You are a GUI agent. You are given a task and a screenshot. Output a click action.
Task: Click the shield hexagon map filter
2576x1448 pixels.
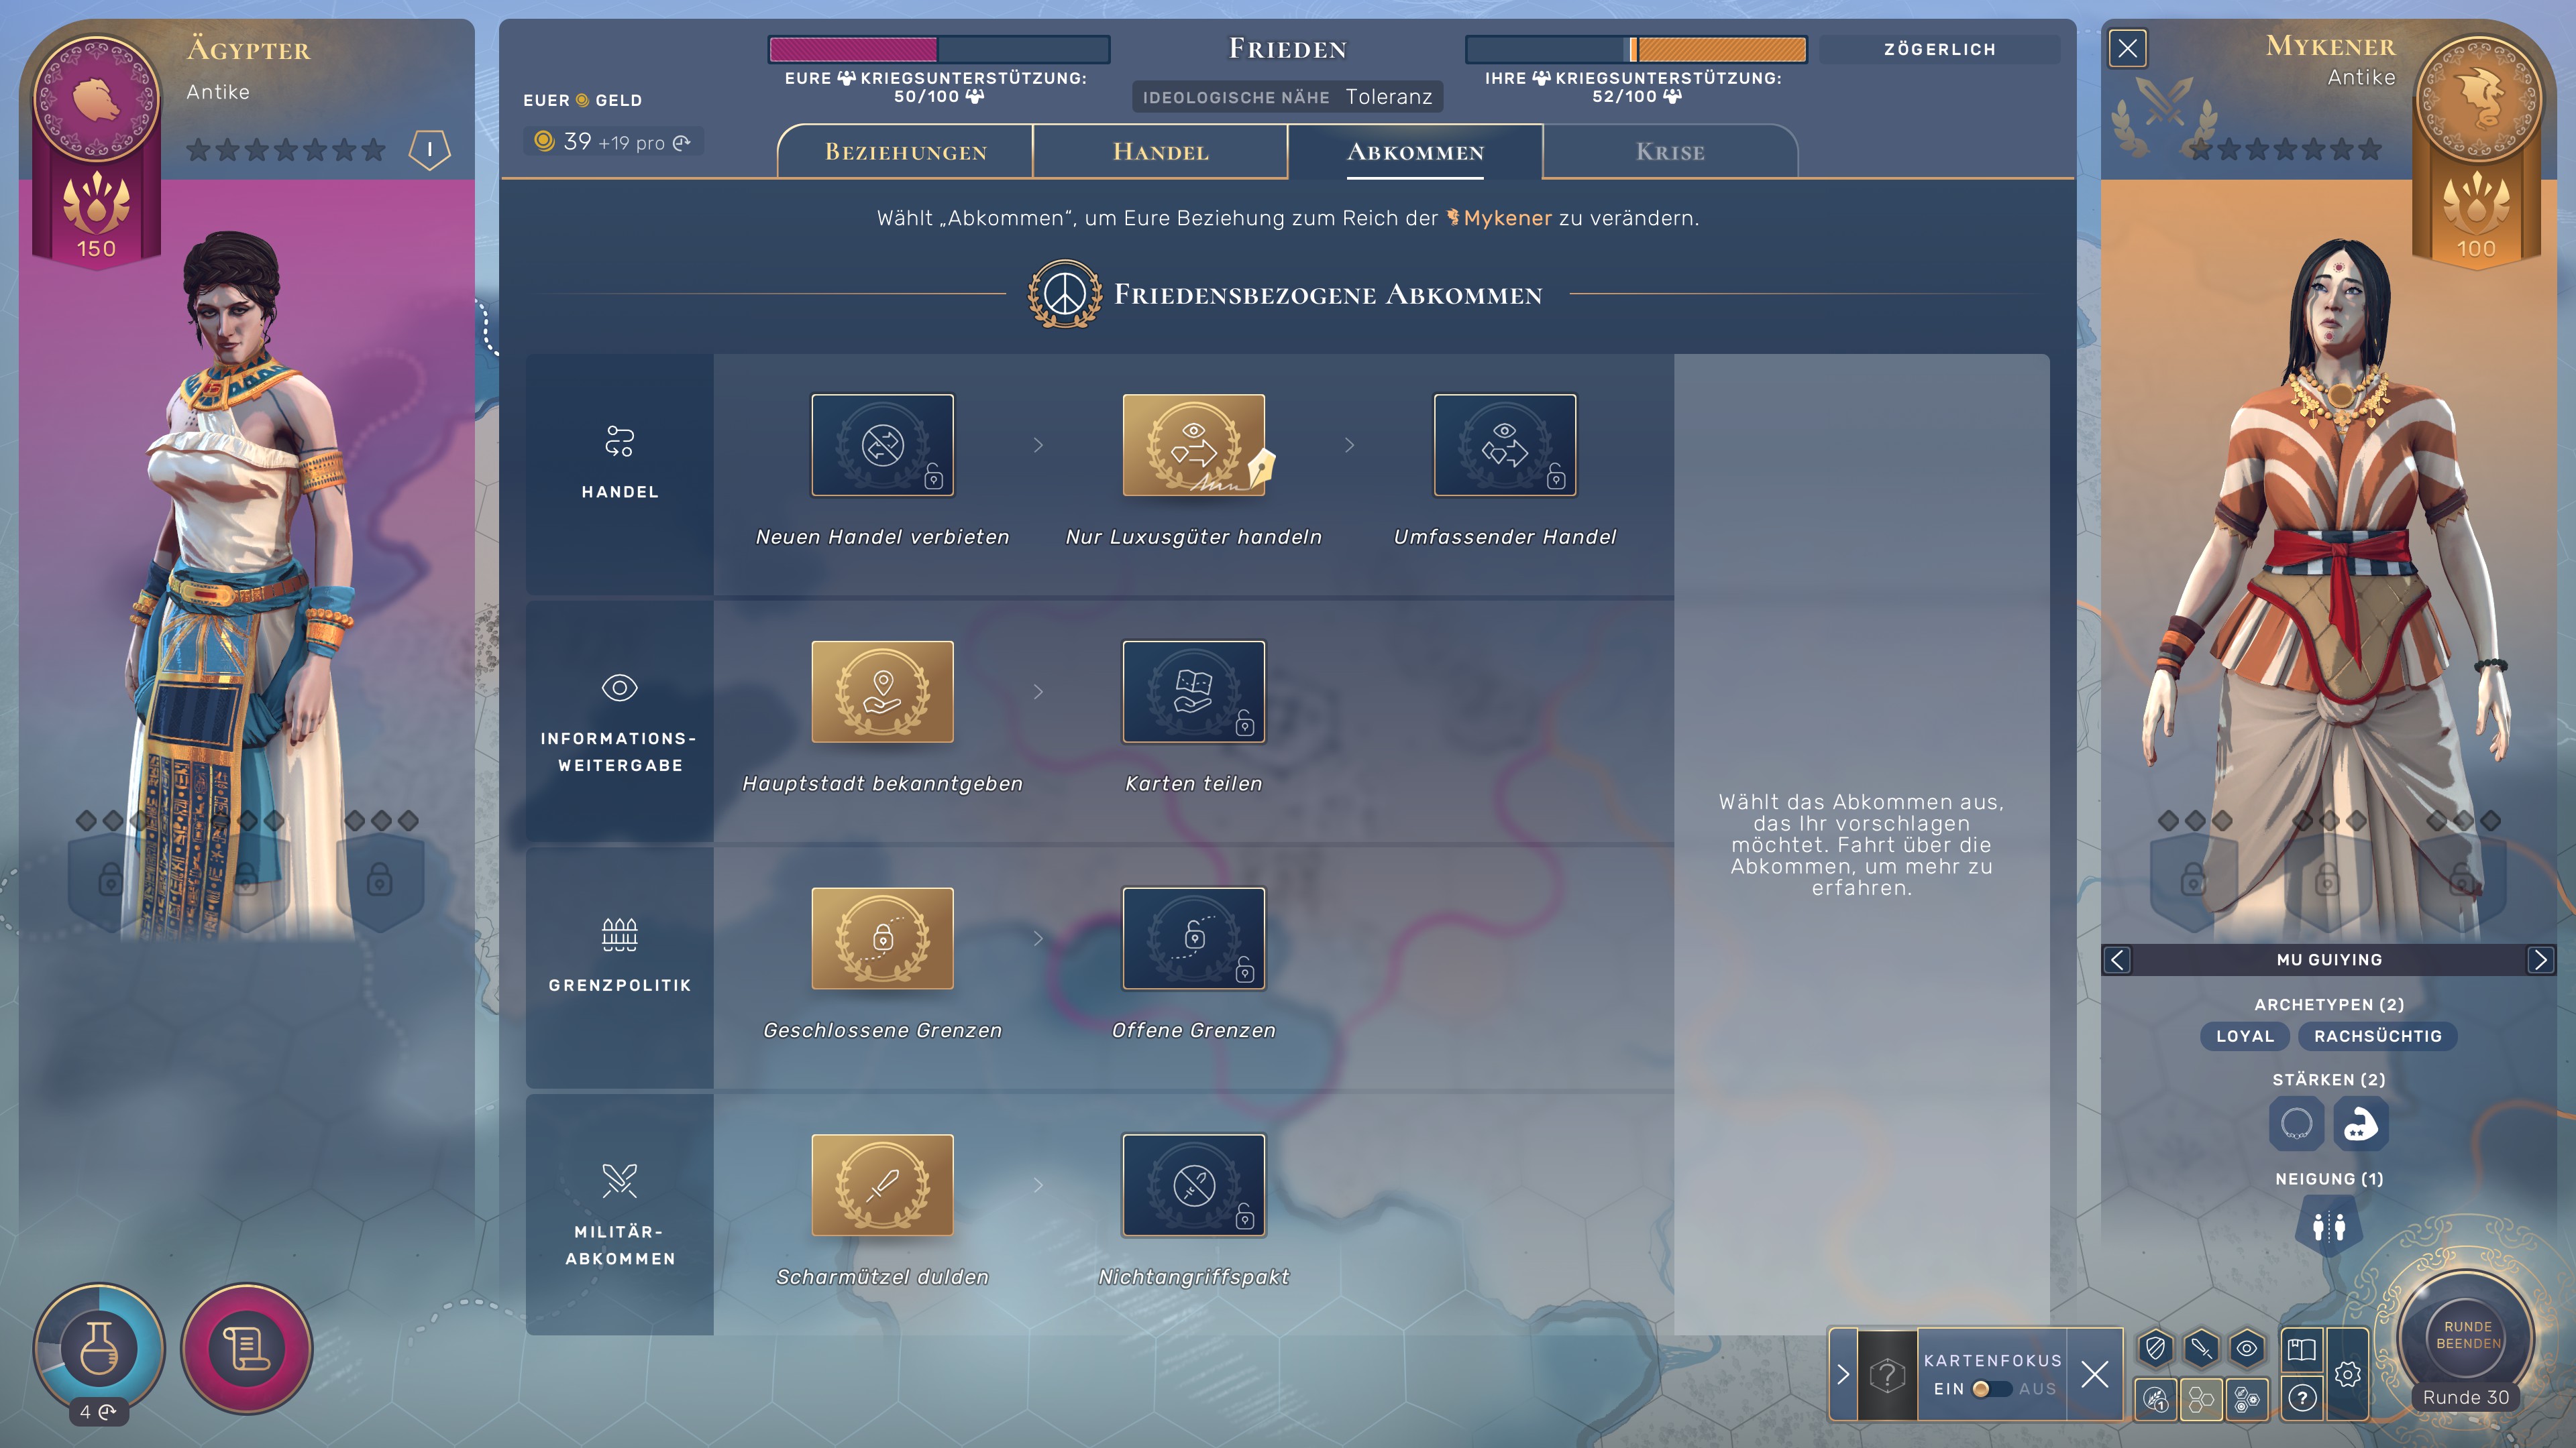click(2155, 1349)
